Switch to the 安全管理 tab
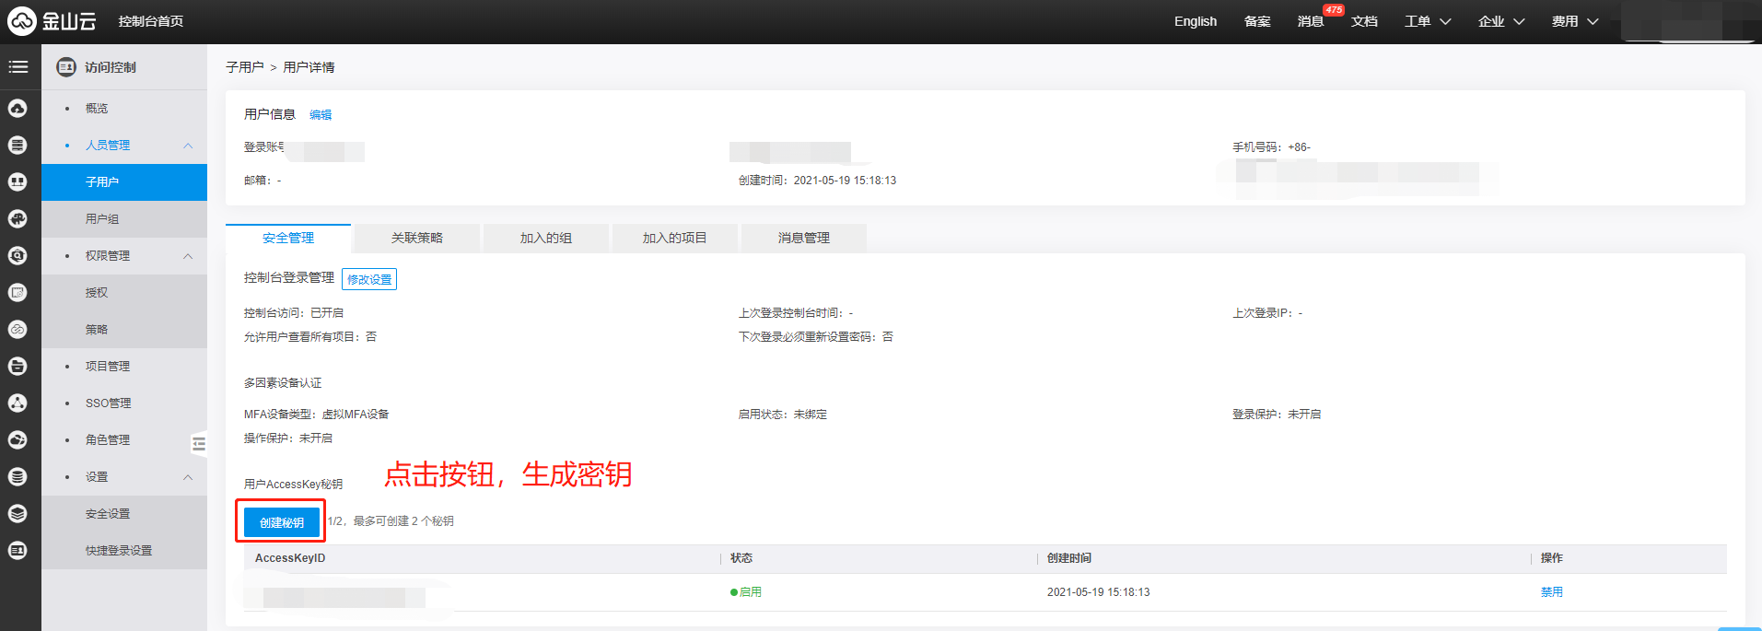The width and height of the screenshot is (1762, 631). point(288,238)
